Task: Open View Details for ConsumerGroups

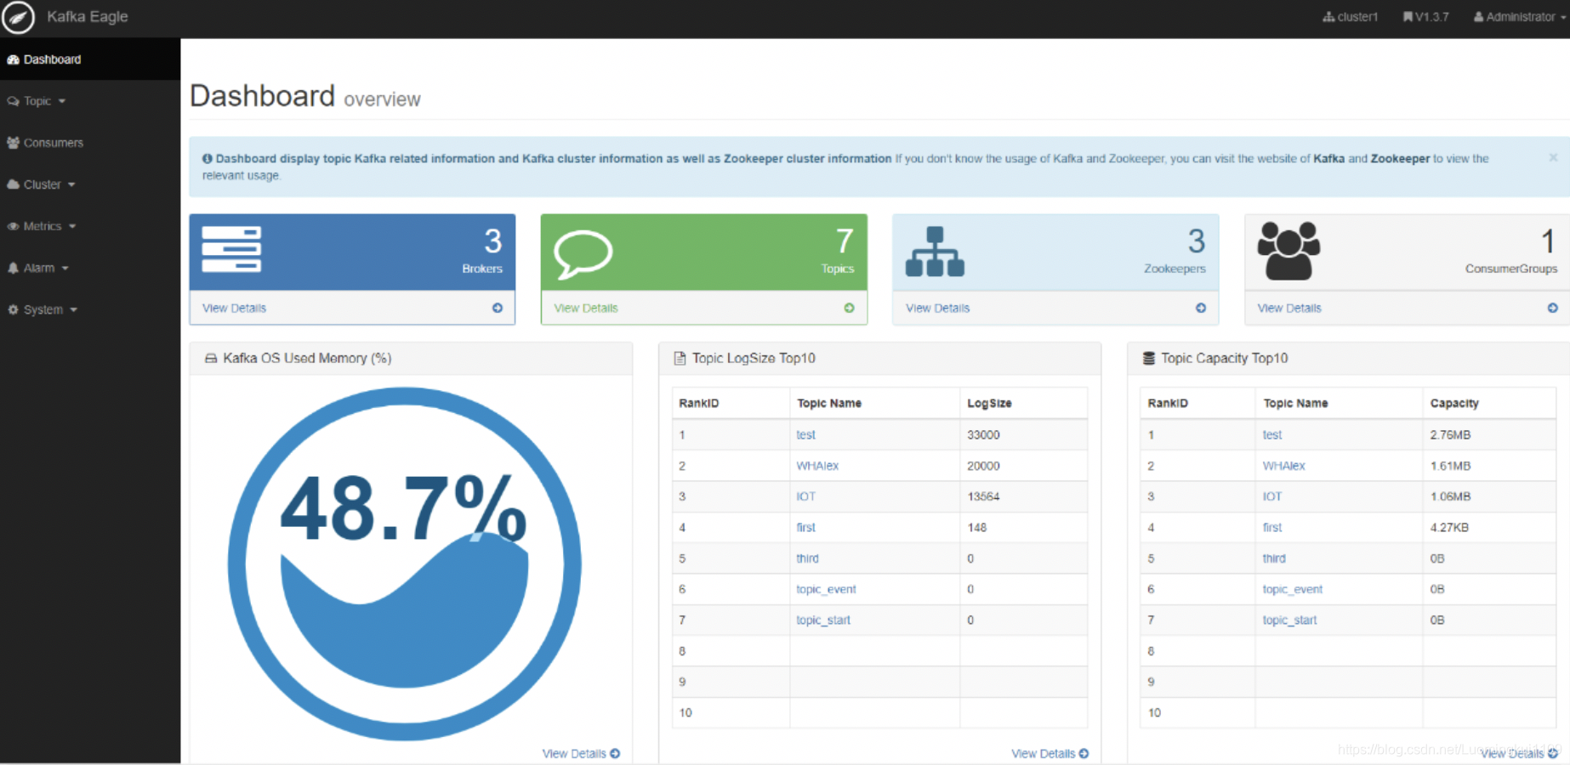Action: [x=1289, y=309]
